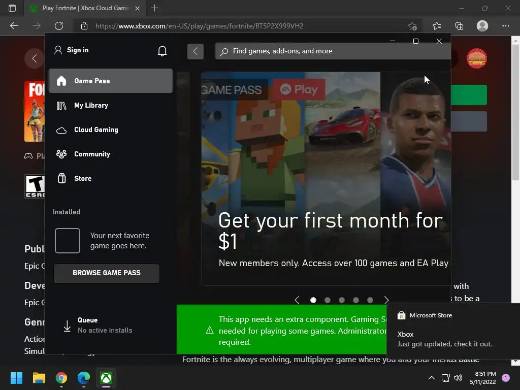
Task: Open the Microsoft Store Xbox update notification
Action: pos(453,331)
